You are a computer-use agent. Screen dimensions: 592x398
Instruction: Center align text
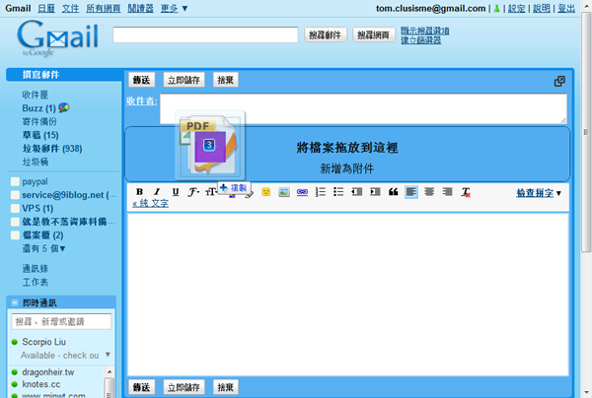(429, 192)
